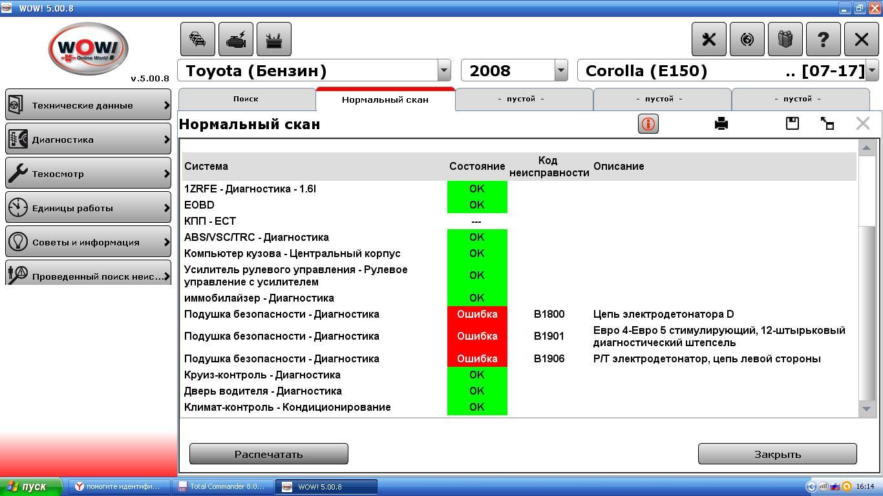The width and height of the screenshot is (883, 496).
Task: Expand hidden system tray icons arrow
Action: 811,486
